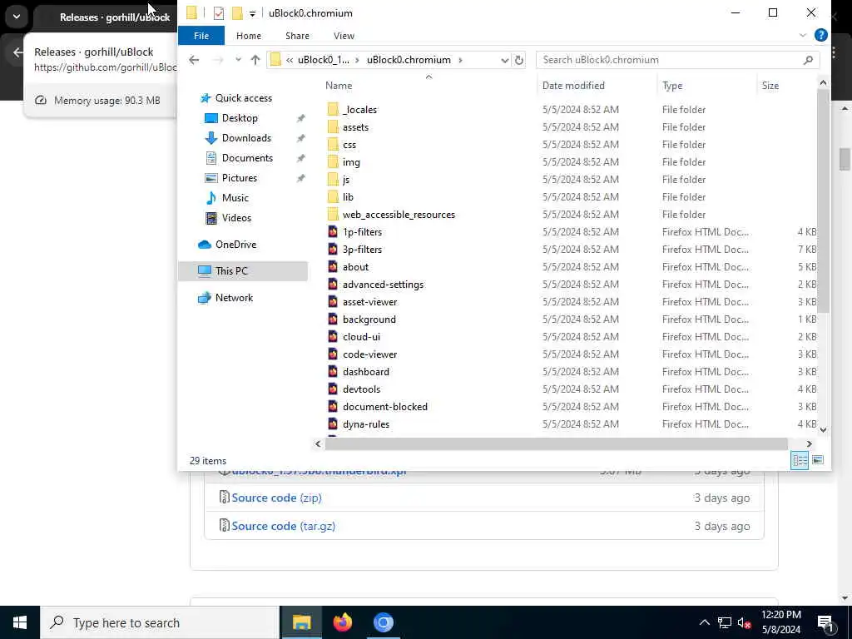
Task: Show hidden parent folders in address bar
Action: [290, 60]
